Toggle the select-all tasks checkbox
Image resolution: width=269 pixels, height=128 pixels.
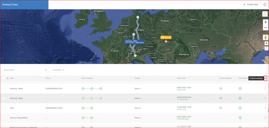pyautogui.click(x=4, y=78)
